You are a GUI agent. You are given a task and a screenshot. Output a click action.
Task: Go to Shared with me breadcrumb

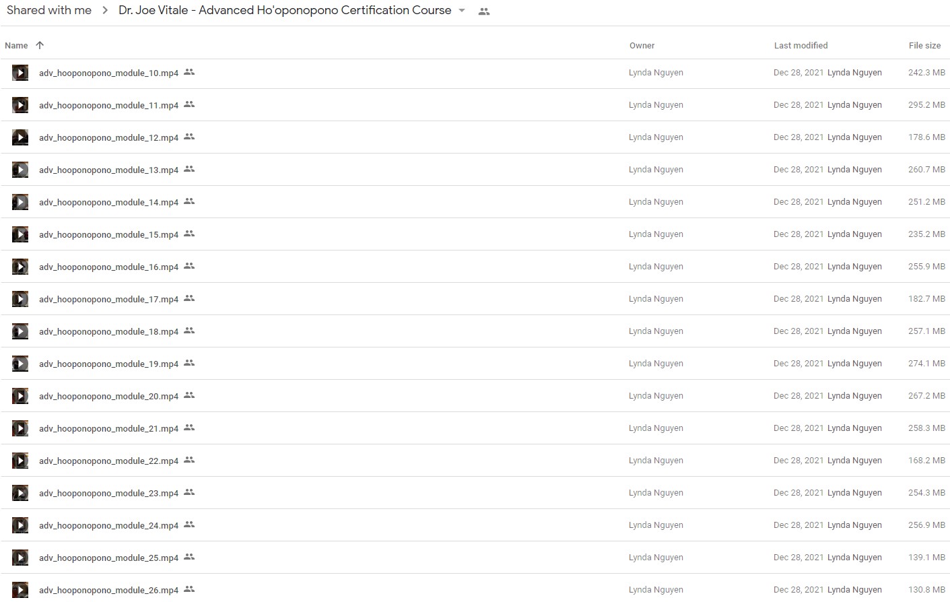tap(49, 10)
